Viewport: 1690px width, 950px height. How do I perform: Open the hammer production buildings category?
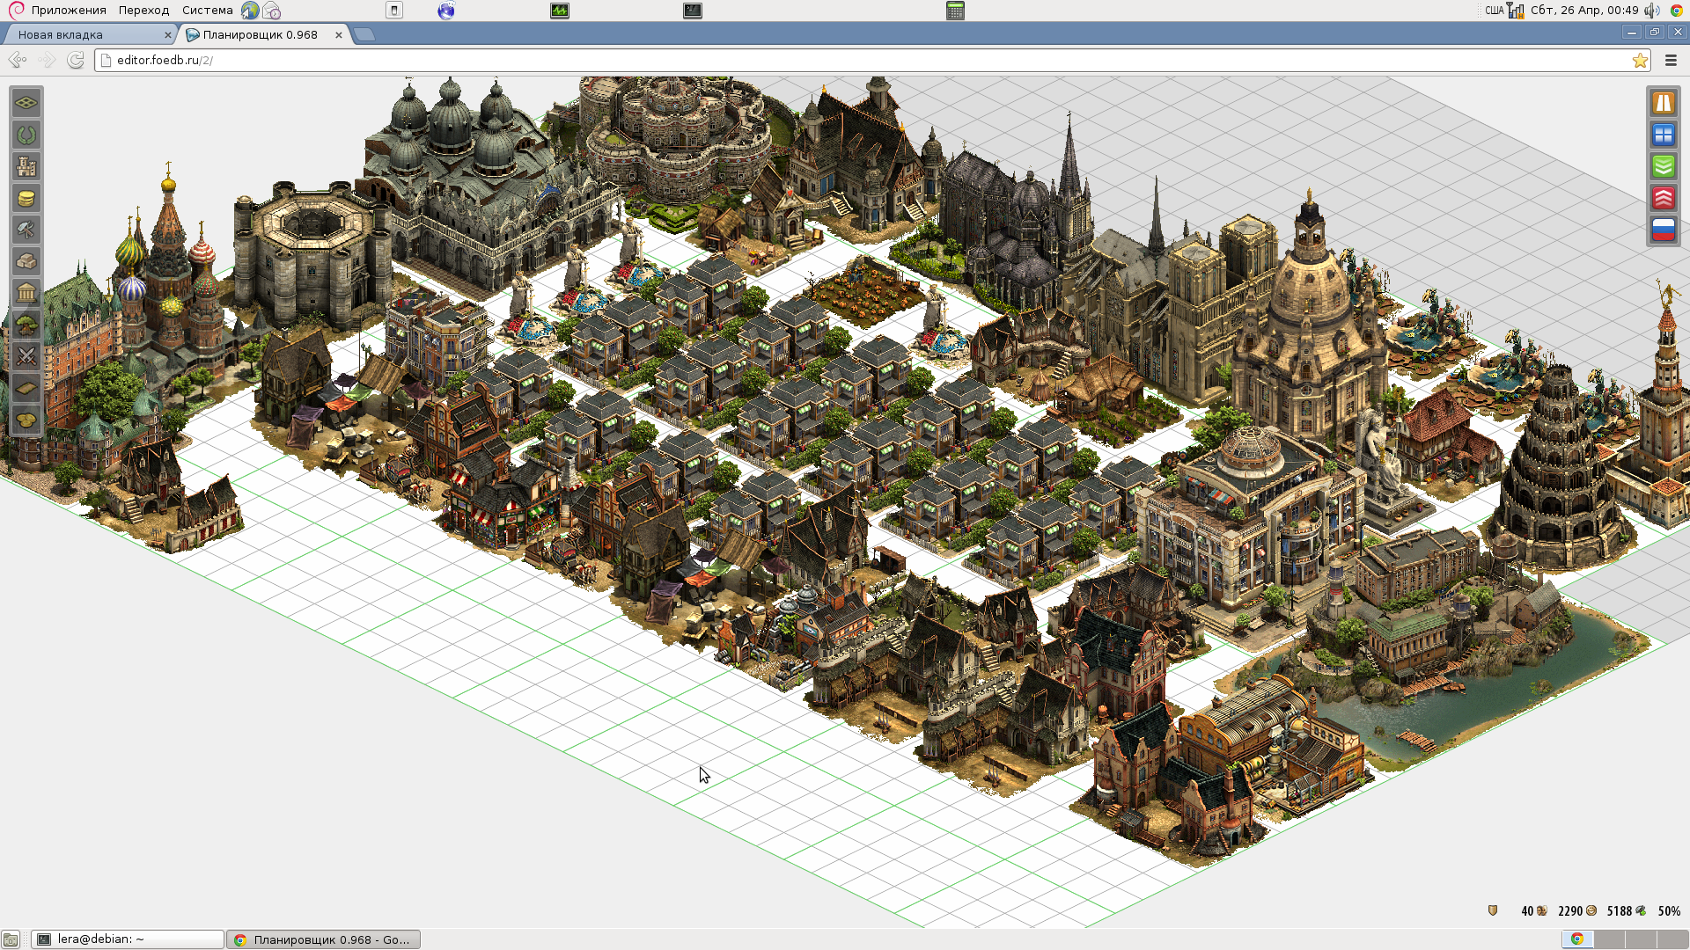(x=26, y=230)
